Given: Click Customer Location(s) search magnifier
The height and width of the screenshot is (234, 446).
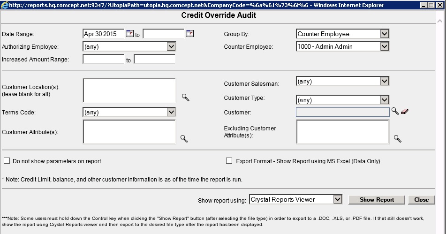Looking at the screenshot, I should click(185, 98).
